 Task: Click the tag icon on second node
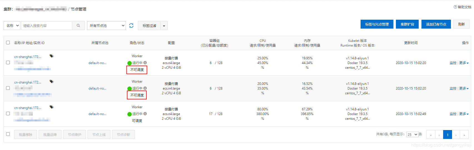pos(52,82)
